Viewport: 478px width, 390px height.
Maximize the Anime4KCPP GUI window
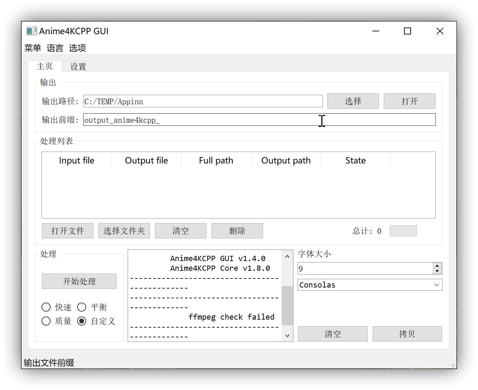tap(408, 31)
